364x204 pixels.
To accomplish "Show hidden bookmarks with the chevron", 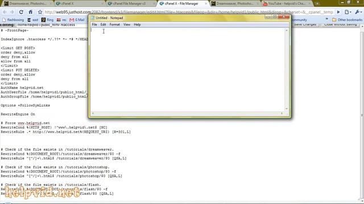I will tap(327, 19).
